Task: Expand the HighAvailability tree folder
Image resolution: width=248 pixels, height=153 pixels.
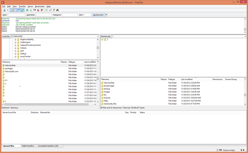Action: pyautogui.click(x=15, y=40)
